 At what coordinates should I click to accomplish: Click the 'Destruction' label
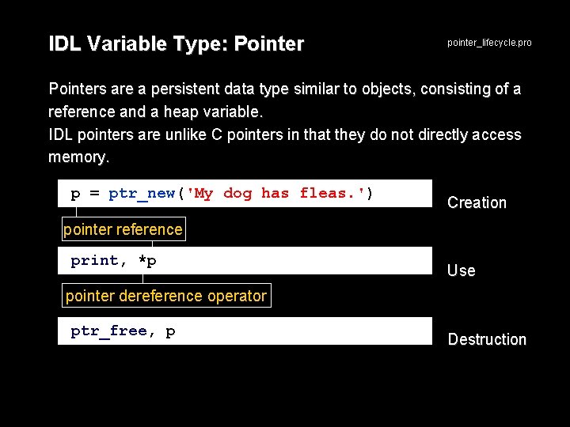(x=487, y=339)
